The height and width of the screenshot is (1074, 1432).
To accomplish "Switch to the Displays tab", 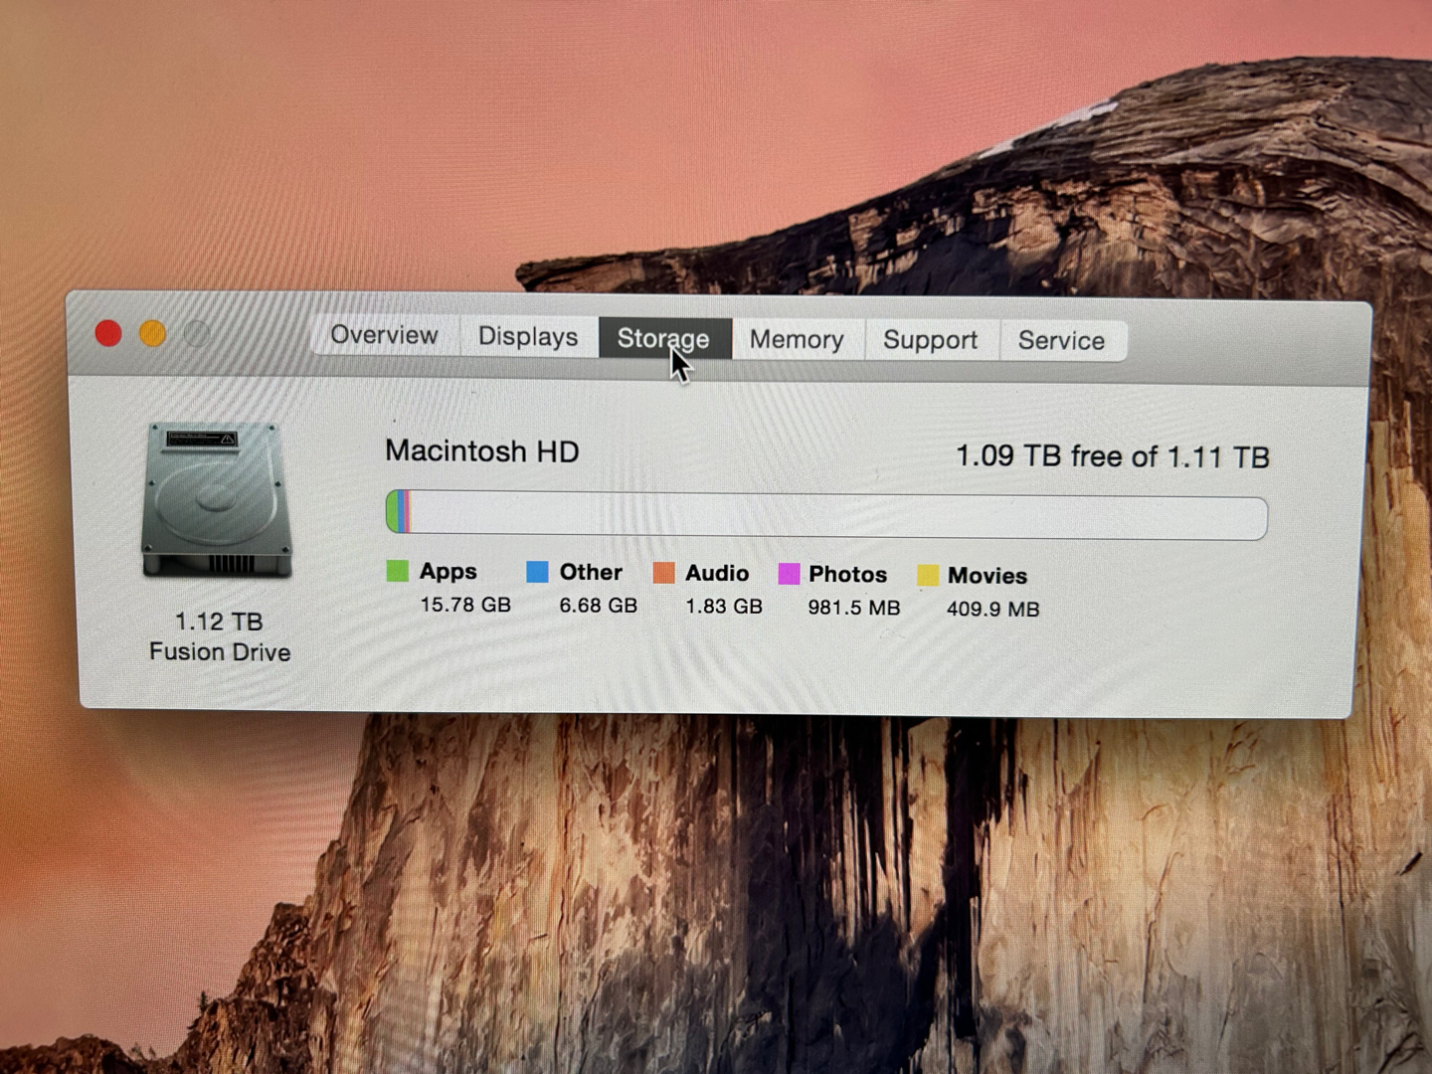I will 527,337.
